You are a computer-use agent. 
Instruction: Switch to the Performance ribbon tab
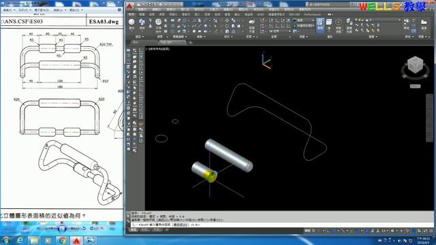tap(312, 14)
